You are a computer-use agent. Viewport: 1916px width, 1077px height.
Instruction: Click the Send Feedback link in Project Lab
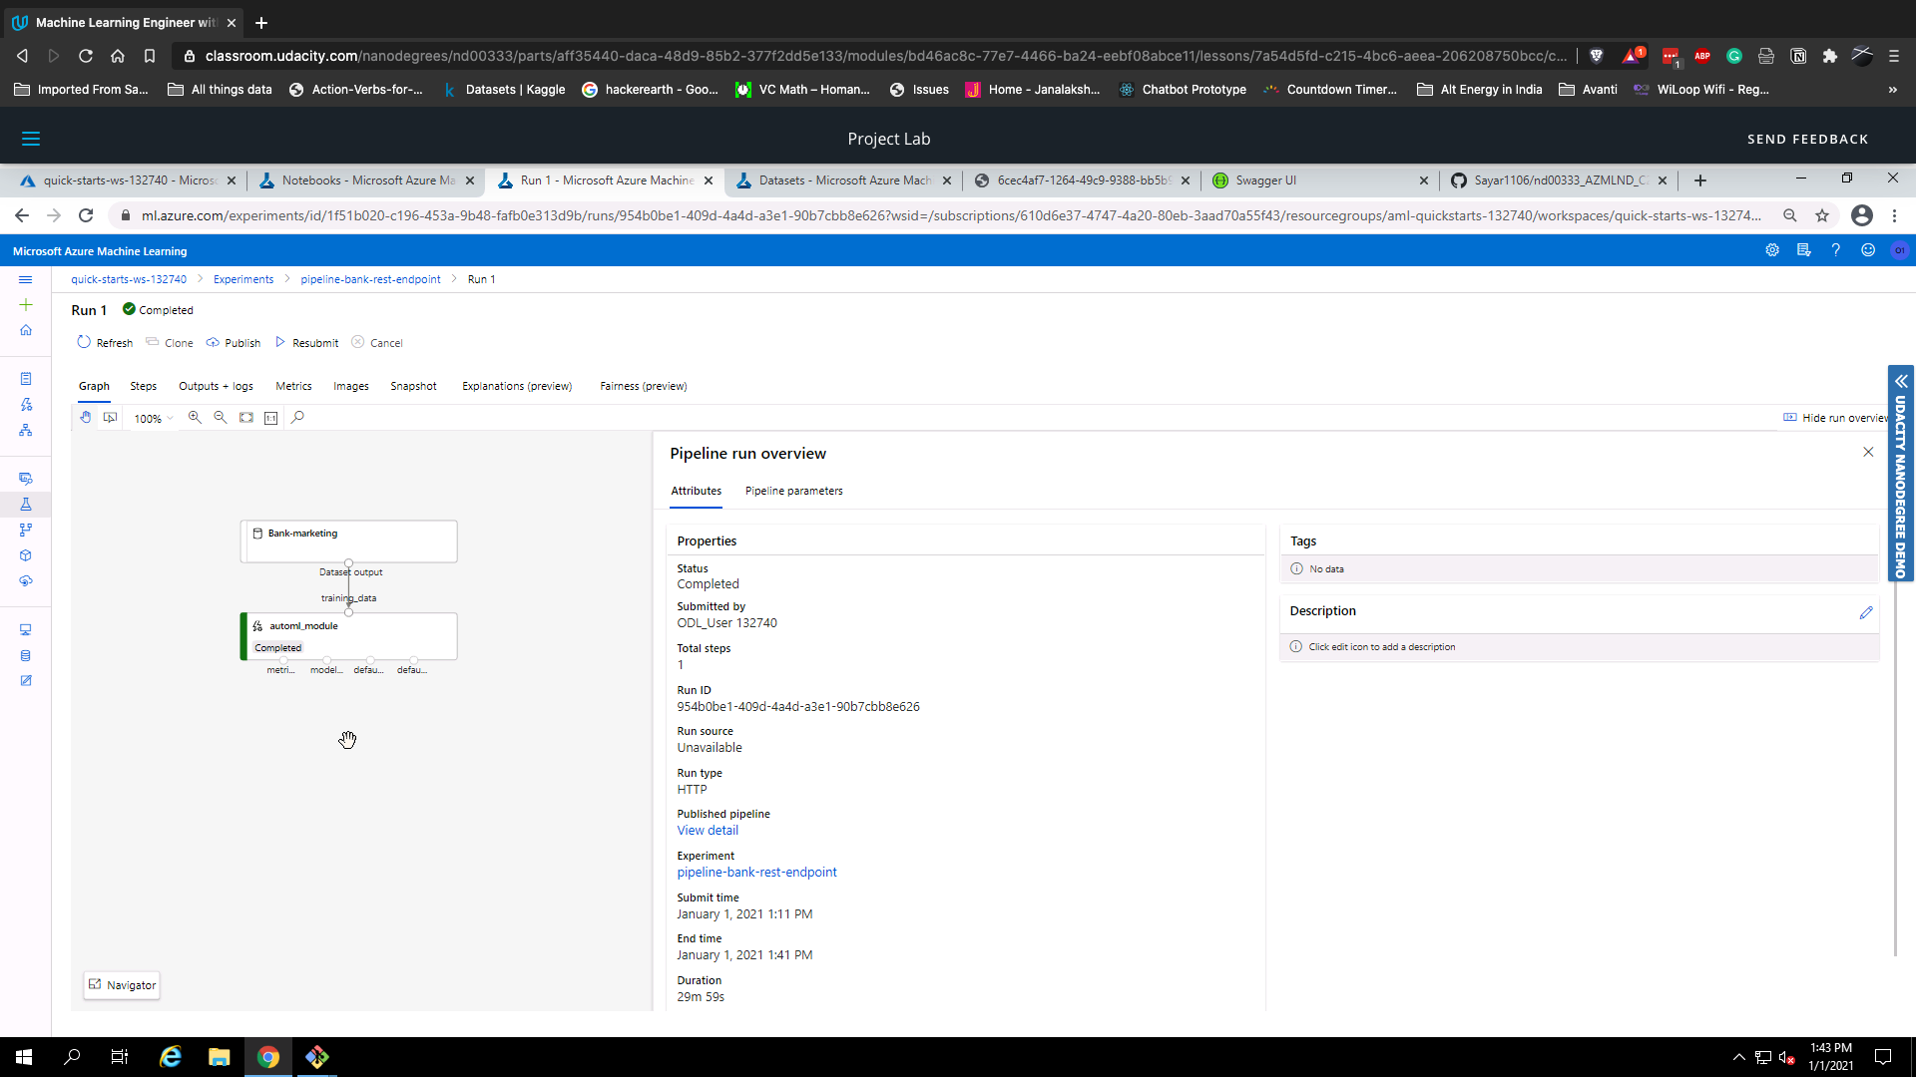1807,139
